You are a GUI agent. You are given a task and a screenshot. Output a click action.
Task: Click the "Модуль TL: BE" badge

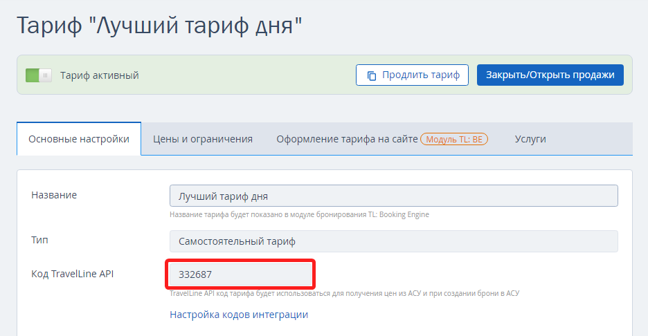point(454,139)
